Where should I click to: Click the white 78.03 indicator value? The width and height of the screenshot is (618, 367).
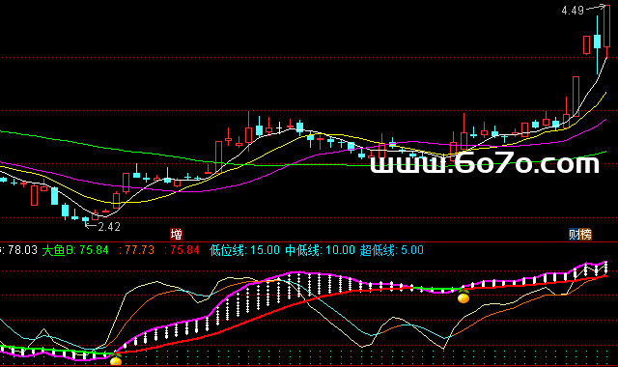click(22, 250)
